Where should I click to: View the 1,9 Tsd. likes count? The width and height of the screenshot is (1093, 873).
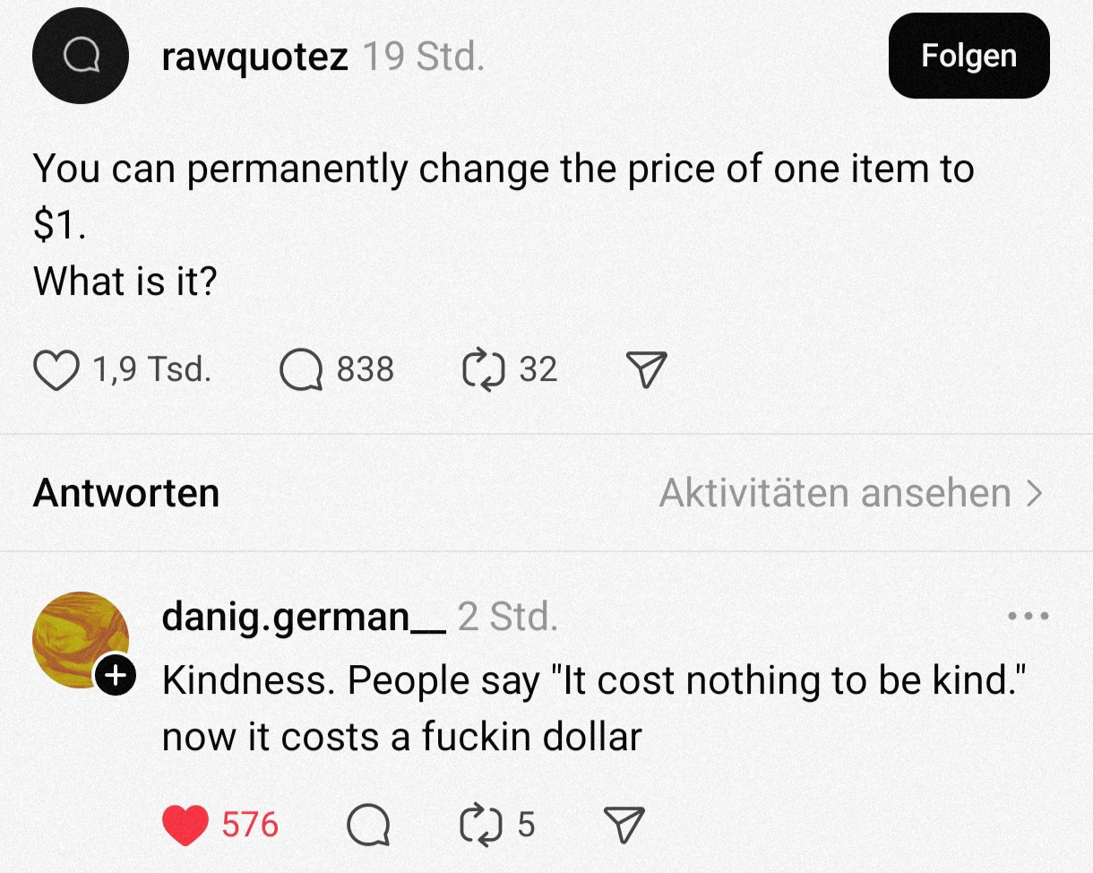point(151,369)
